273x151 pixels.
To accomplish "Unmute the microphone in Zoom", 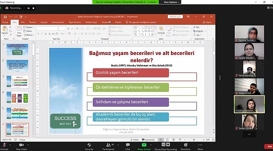I will click(x=4, y=146).
